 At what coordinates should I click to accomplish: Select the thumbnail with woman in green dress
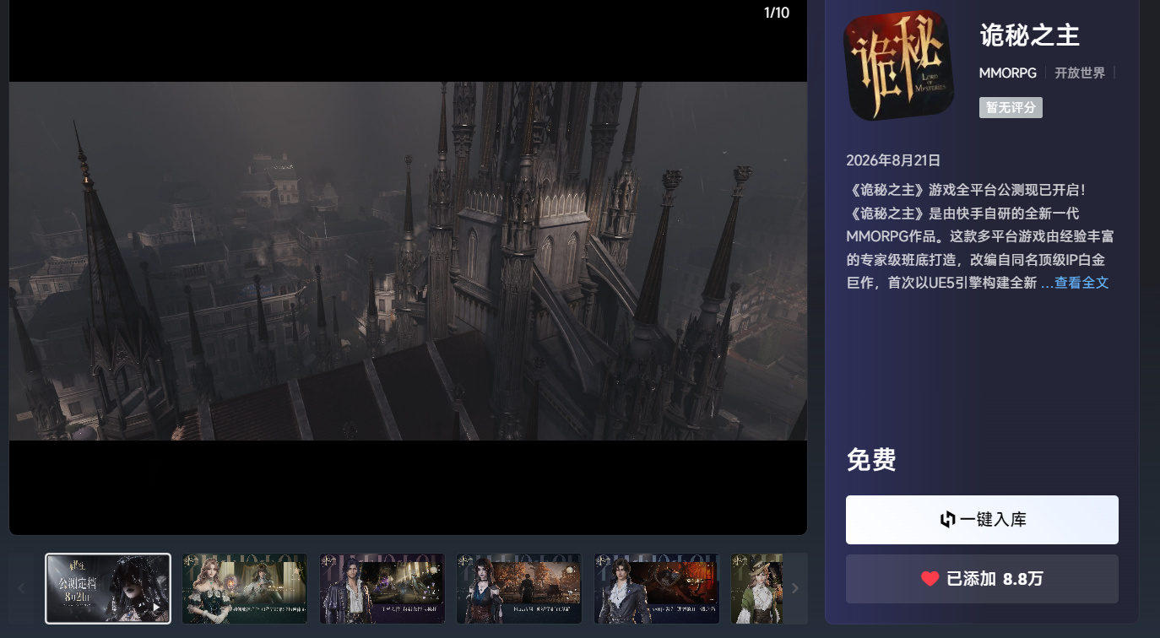coord(245,588)
